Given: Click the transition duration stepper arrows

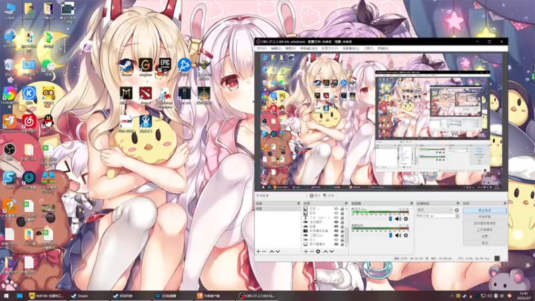Looking at the screenshot, I should click(x=457, y=215).
